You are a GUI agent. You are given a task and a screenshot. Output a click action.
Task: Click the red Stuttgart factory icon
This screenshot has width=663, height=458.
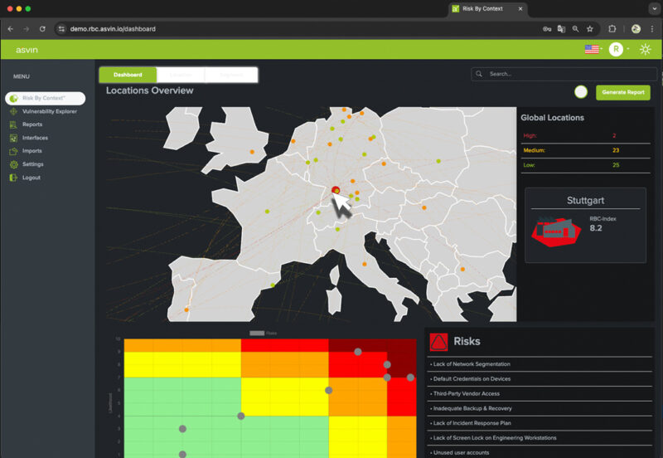tap(556, 231)
